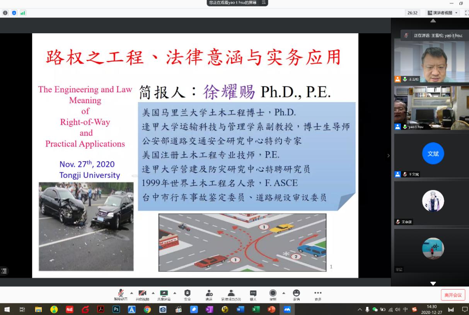Open the speaker view layout dropdown
Image resolution: width=469 pixels, height=315 pixels.
(x=443, y=13)
